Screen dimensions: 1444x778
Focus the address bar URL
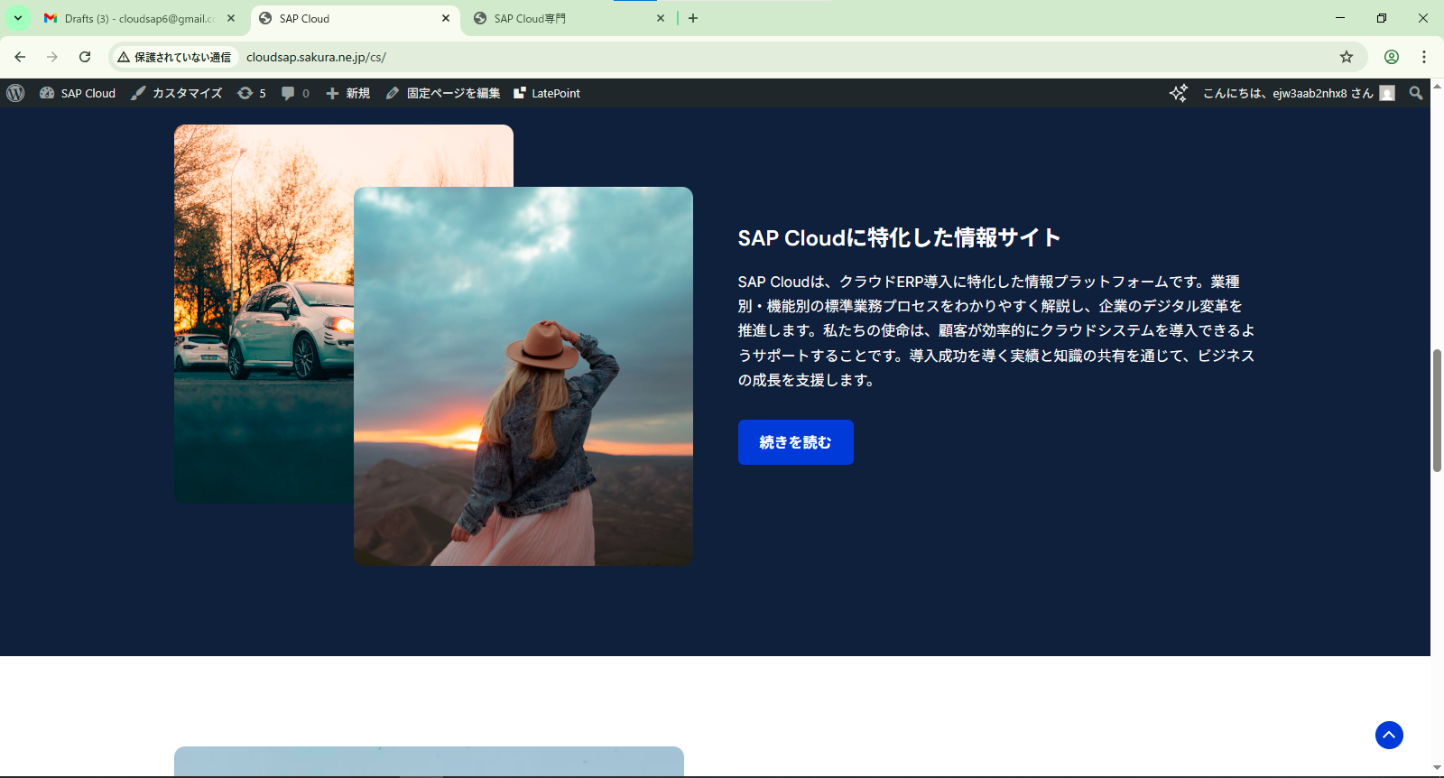tap(316, 57)
